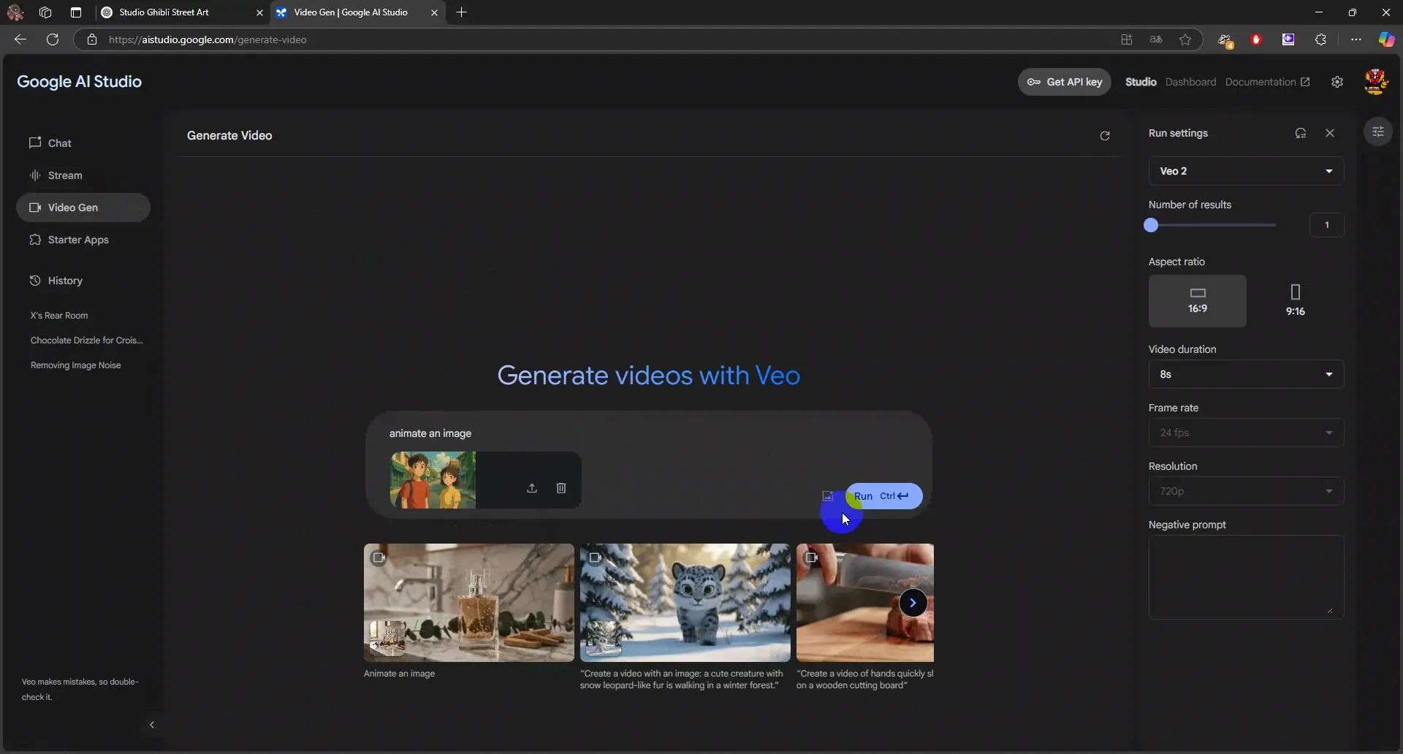Open Removing Image Noise history entry
1403x754 pixels.
pyautogui.click(x=76, y=365)
